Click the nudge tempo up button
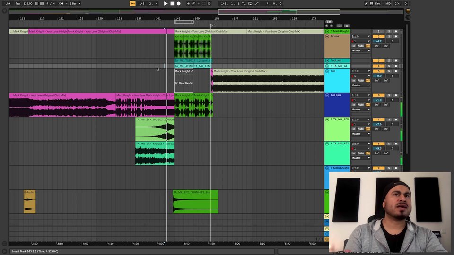 point(42,3)
